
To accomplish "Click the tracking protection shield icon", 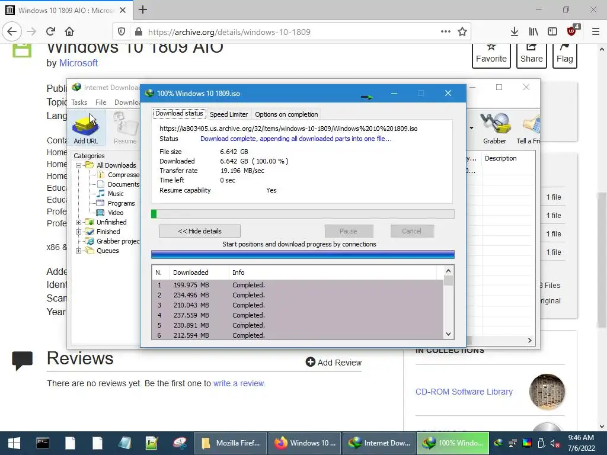I will click(122, 32).
